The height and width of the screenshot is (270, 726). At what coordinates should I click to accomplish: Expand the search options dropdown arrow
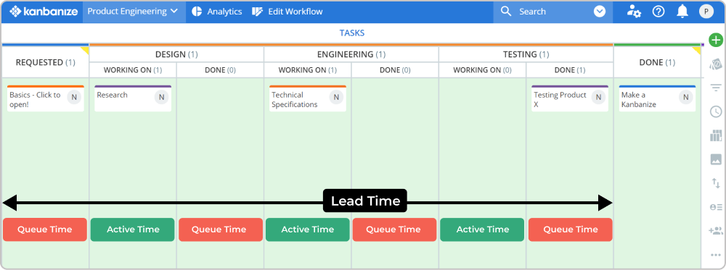click(600, 12)
